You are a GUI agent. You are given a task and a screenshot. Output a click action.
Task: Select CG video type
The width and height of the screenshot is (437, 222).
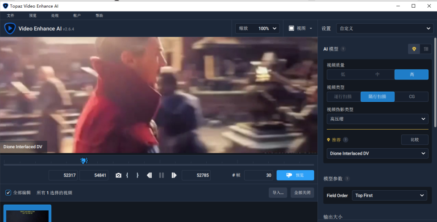pyautogui.click(x=412, y=96)
